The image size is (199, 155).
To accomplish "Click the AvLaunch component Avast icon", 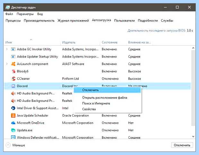I will coord(13,64).
